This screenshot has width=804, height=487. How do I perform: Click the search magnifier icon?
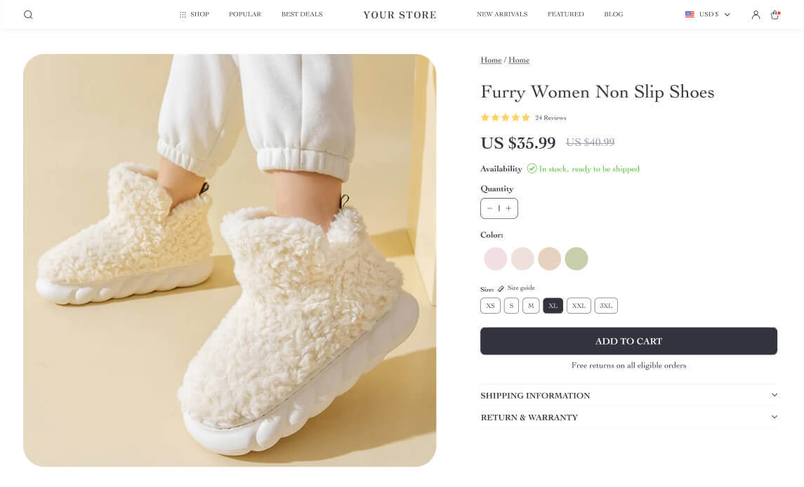(x=28, y=15)
